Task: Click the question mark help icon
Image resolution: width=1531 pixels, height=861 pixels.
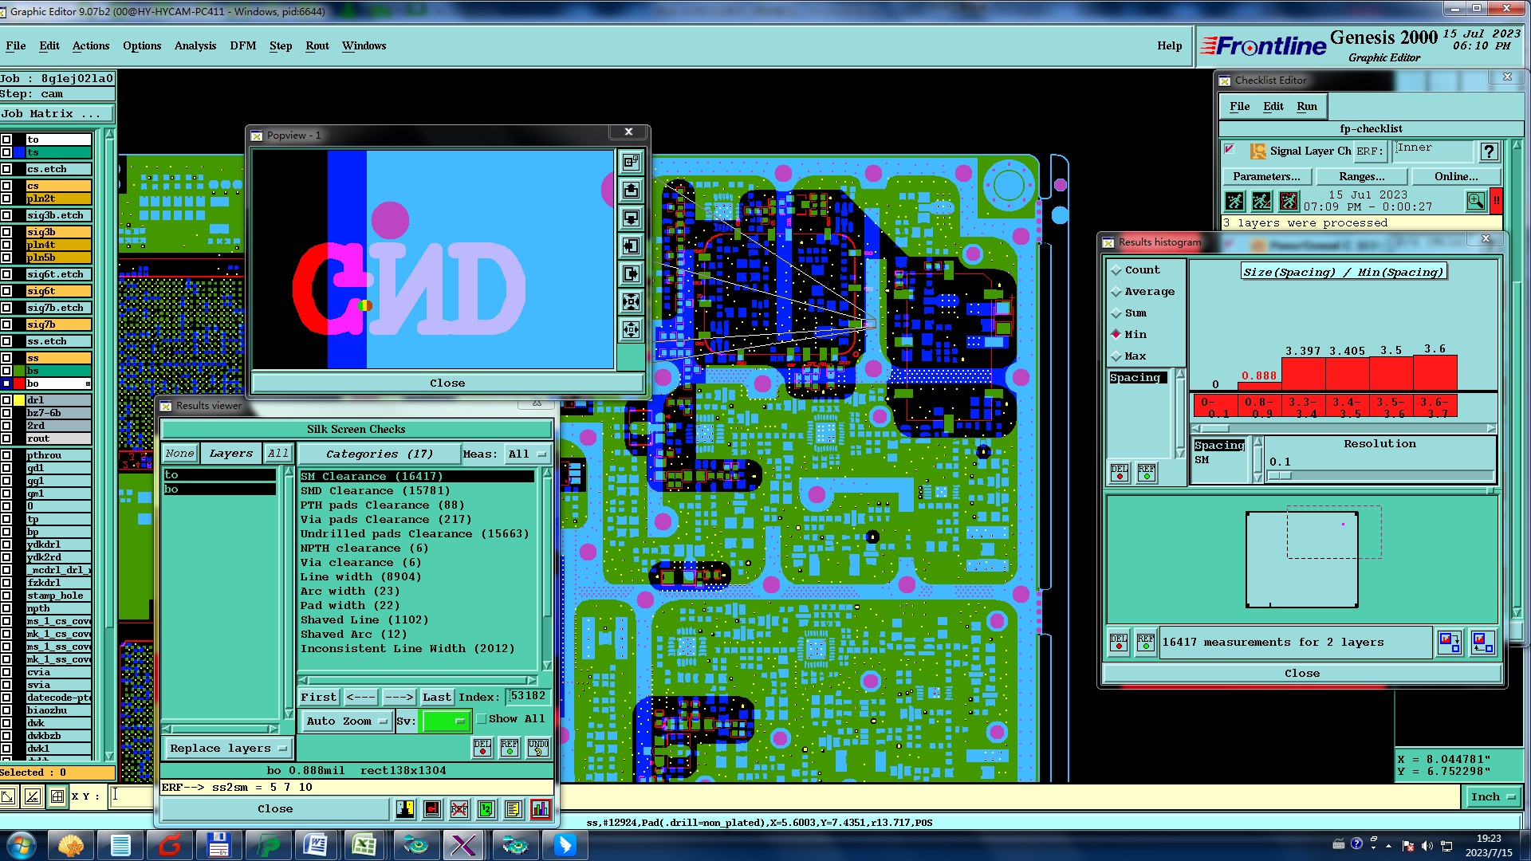Action: click(1489, 151)
